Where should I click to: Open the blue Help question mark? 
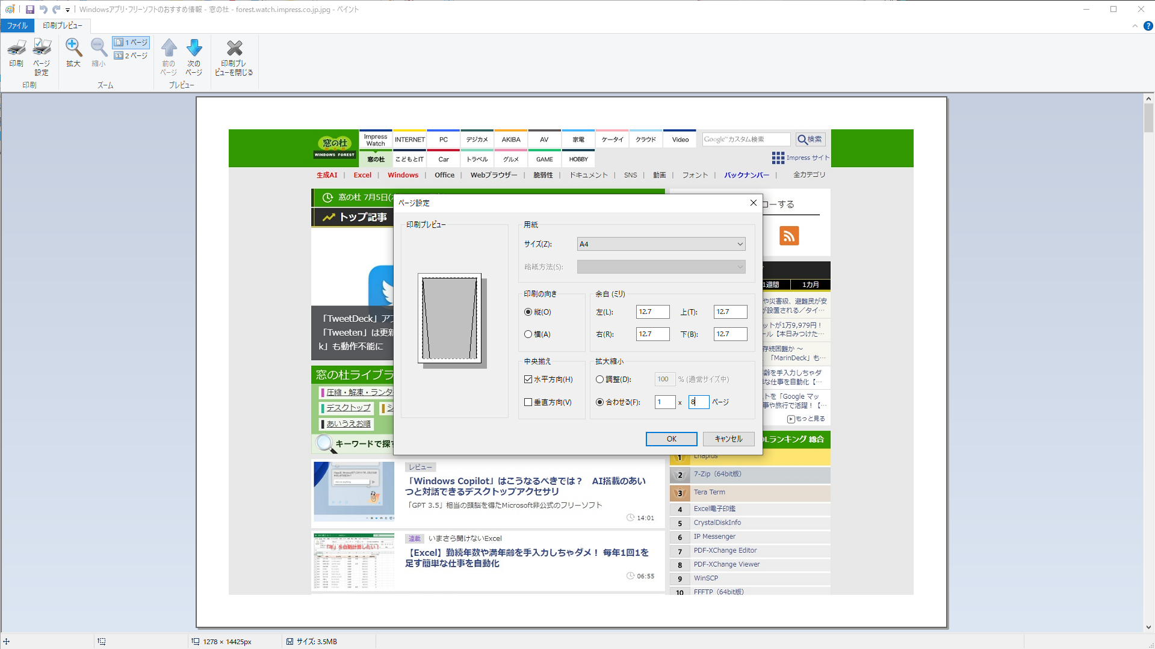1148,26
